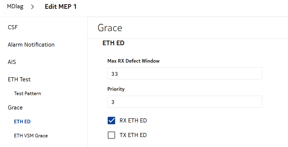This screenshot has height=147, width=288.
Task: Click the breadcrumb chevron separator arrow
Action: [x=33, y=7]
